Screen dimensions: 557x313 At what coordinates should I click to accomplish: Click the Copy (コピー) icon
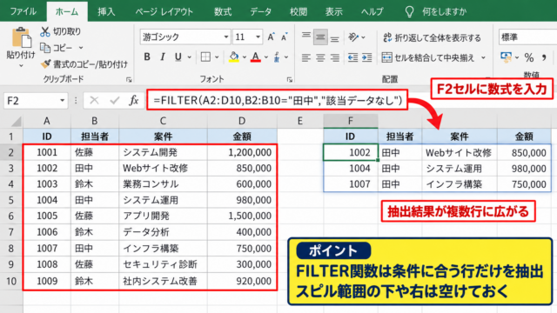[x=45, y=48]
